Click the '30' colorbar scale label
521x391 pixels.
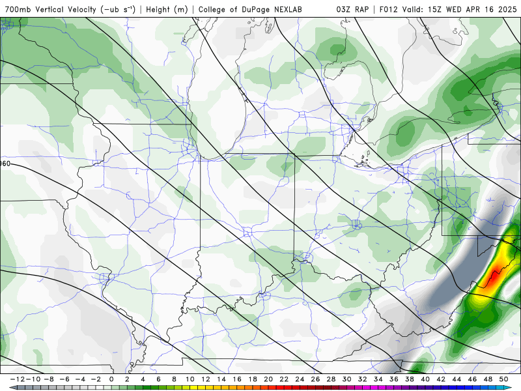346,379
